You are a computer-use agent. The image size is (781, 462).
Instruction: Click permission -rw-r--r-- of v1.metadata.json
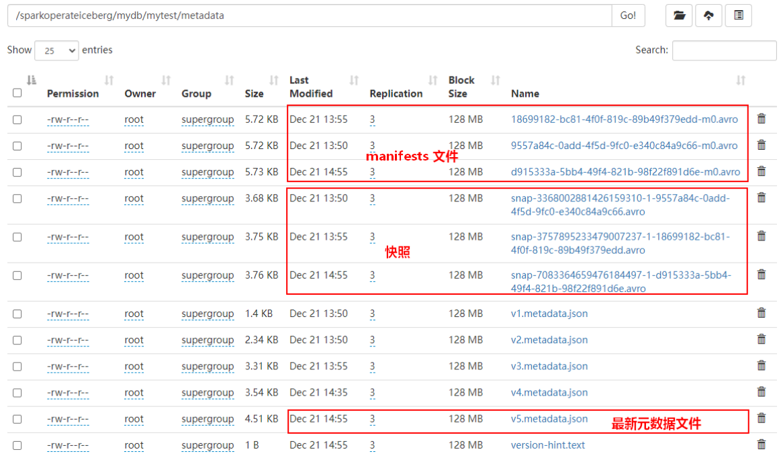pos(68,314)
